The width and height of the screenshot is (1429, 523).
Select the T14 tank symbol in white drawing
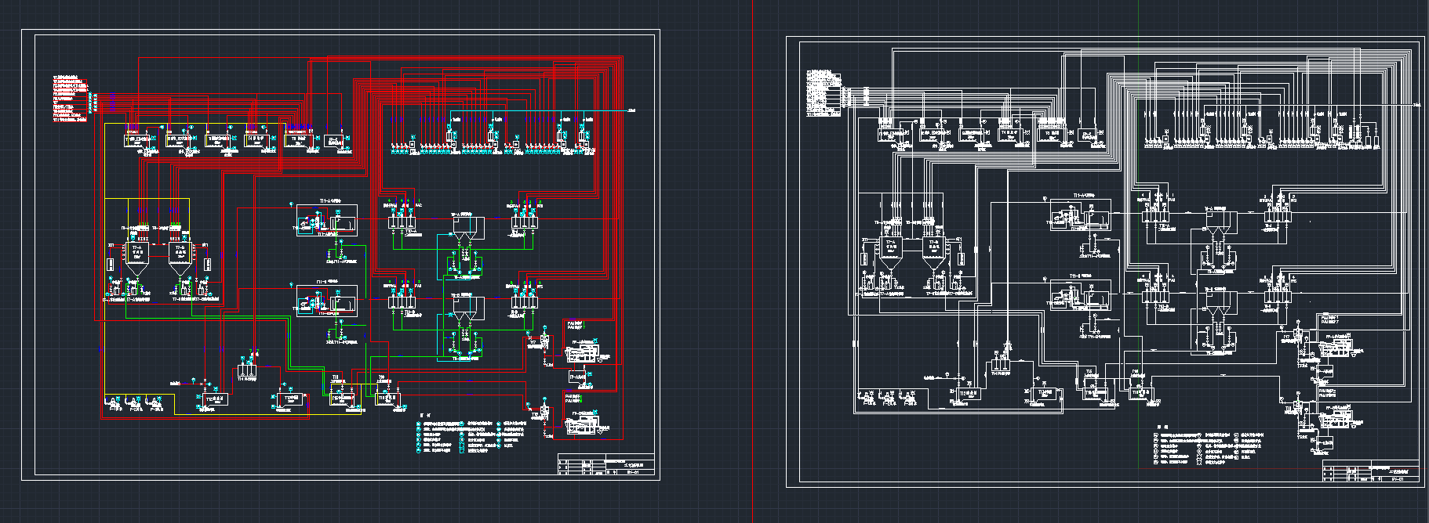(1001, 362)
